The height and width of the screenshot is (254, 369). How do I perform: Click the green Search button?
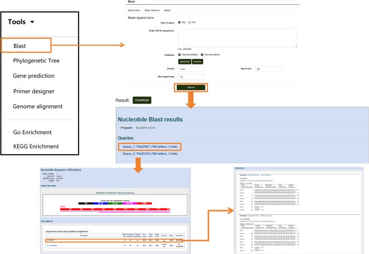pos(190,87)
